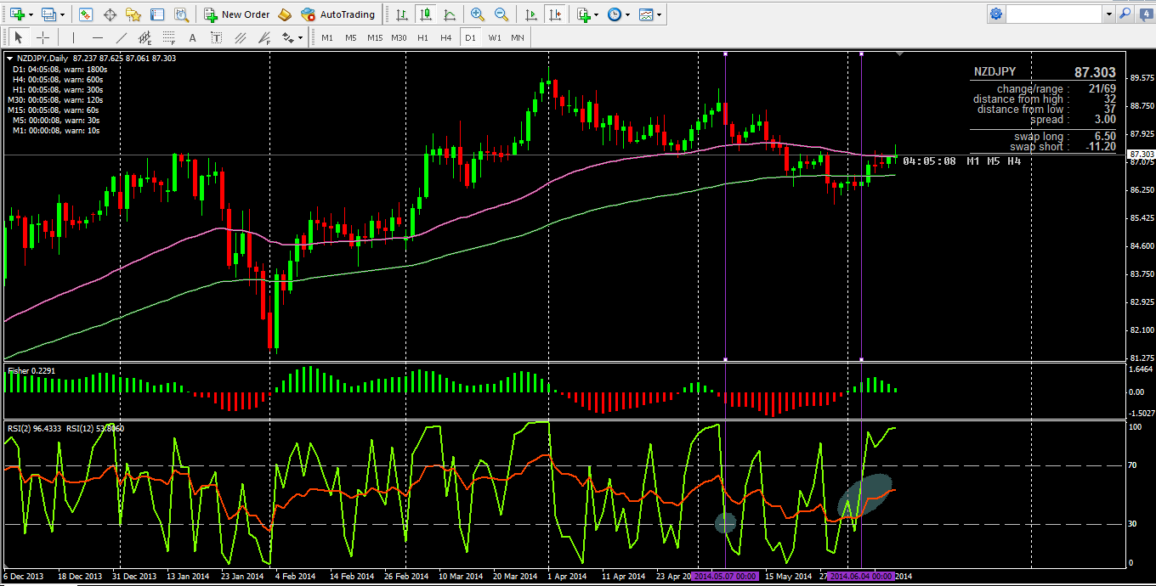The image size is (1156, 586).
Task: Open the Data Window crosshair icon
Action: click(110, 14)
